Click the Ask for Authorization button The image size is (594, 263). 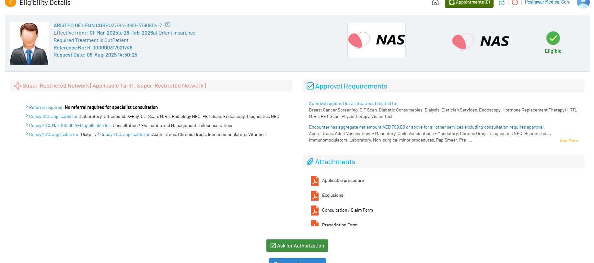pyautogui.click(x=297, y=246)
